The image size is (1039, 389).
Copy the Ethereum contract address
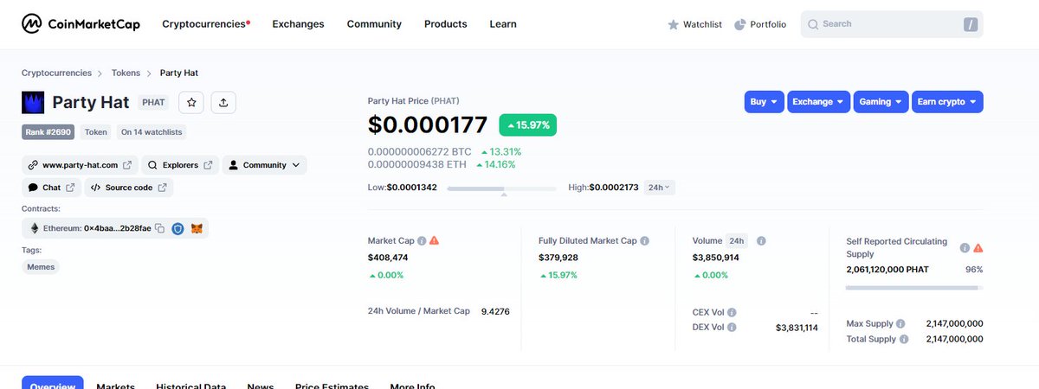(x=159, y=228)
